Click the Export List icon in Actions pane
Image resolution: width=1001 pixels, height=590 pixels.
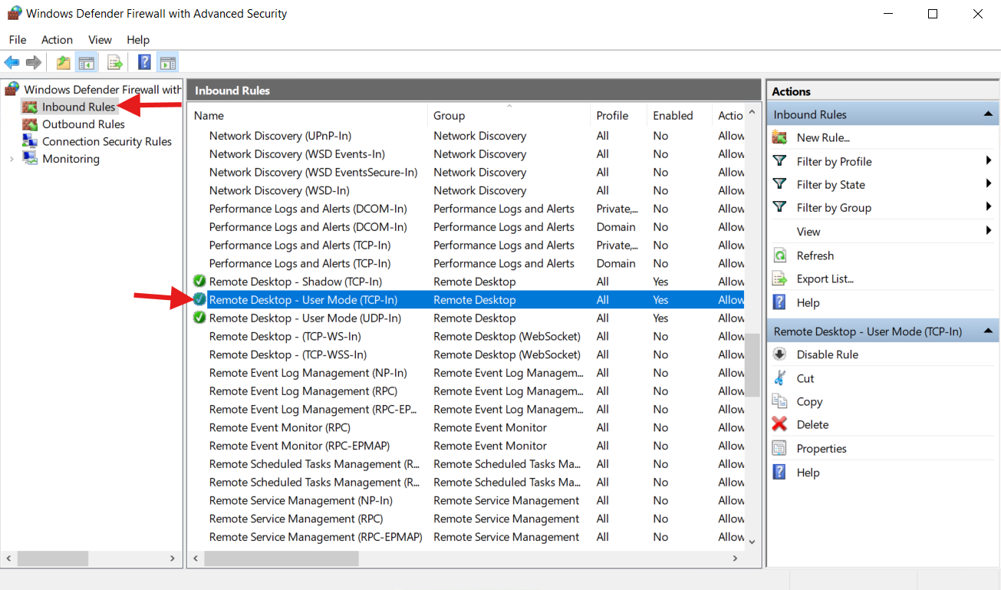point(779,279)
